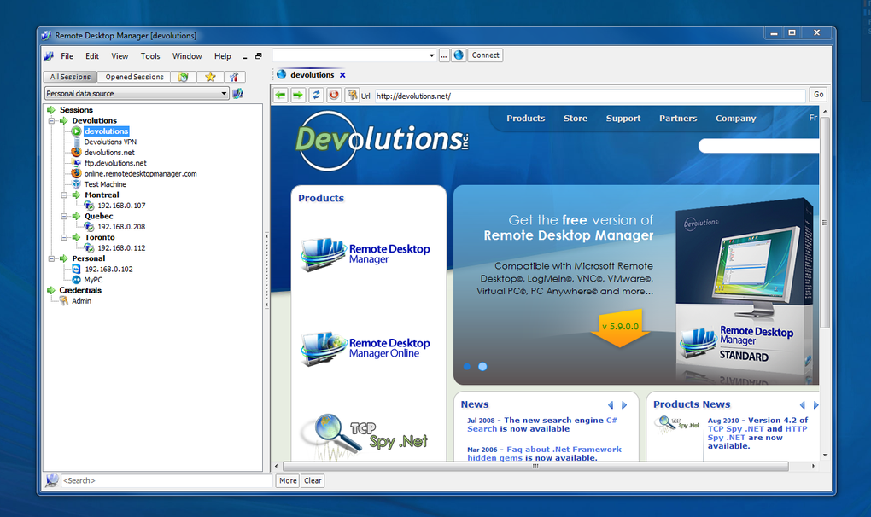Select the back navigation arrow icon
871x517 pixels.
pyautogui.click(x=282, y=95)
